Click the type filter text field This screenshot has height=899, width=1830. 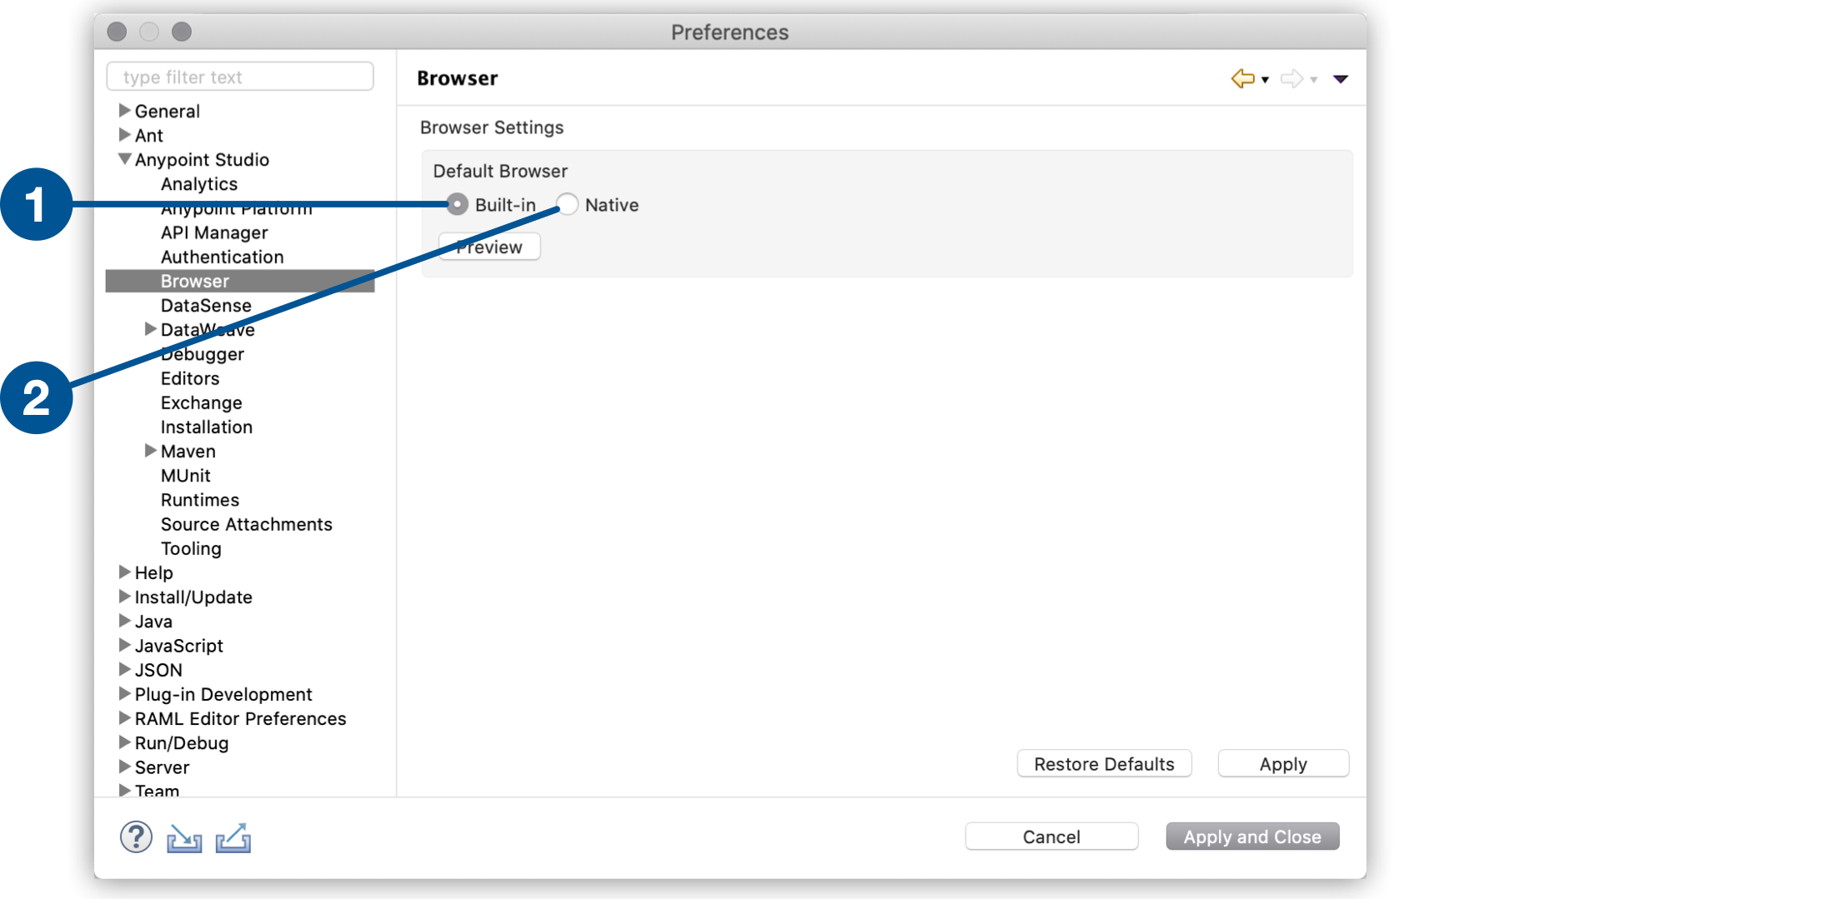tap(240, 76)
